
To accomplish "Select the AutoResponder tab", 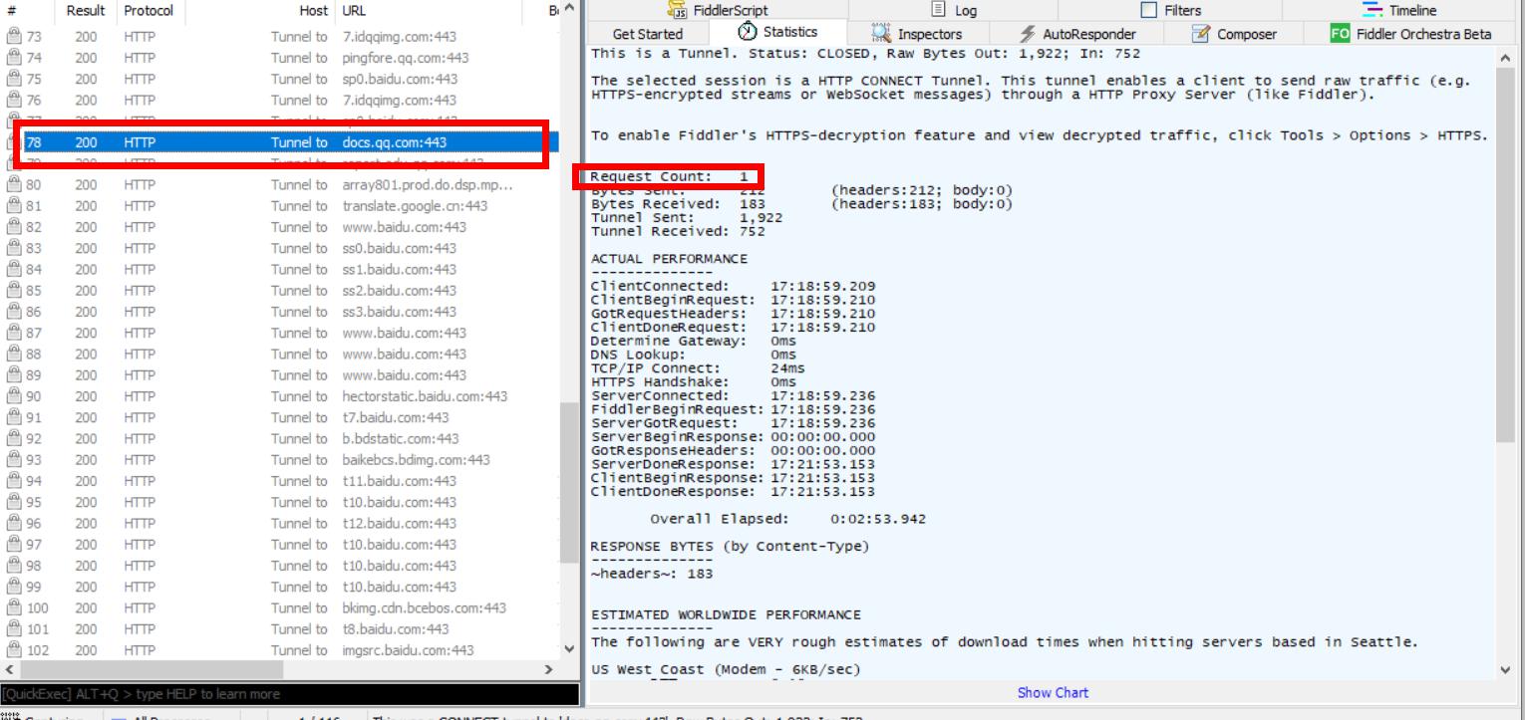I will [1085, 34].
